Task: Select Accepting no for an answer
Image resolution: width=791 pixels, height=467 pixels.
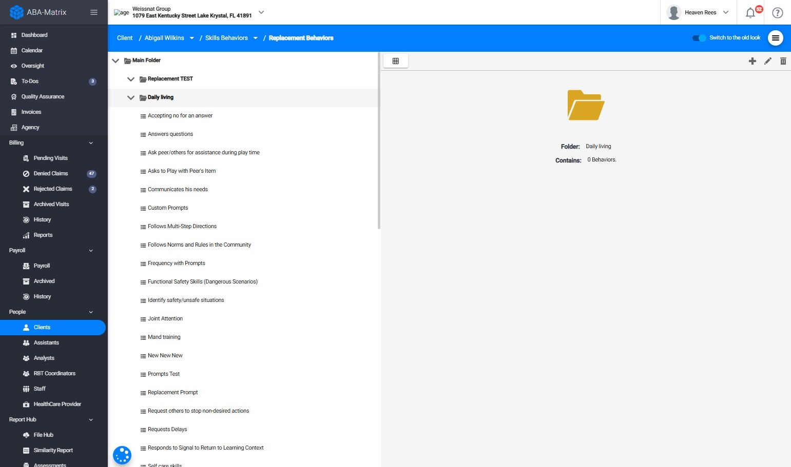Action: [180, 116]
